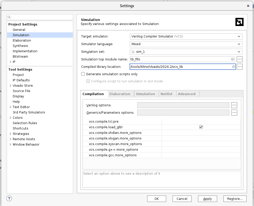Switch to the Elaboration tab
Image resolution: width=254 pixels, height=206 pixels.
[x=120, y=94]
